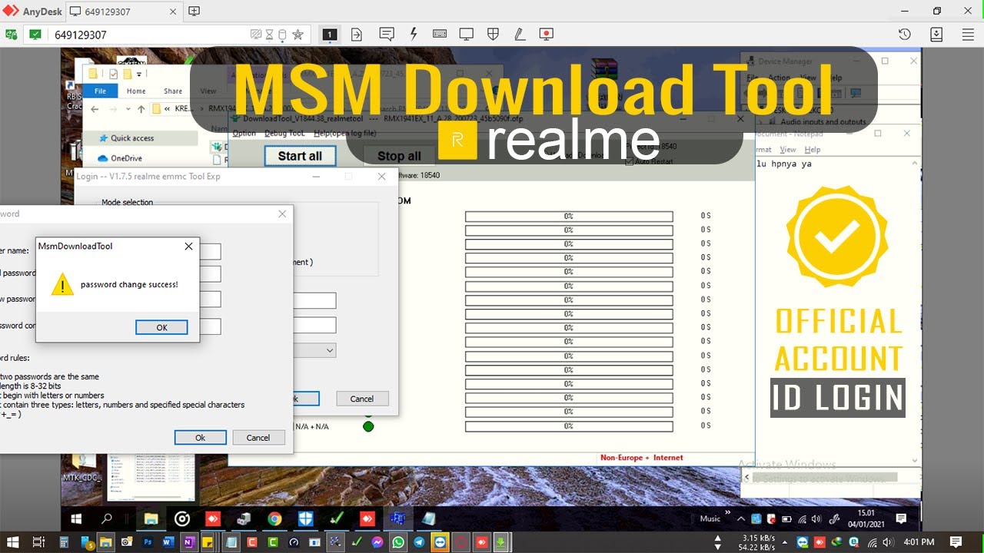Open Telegram from local taskbar

tap(419, 542)
